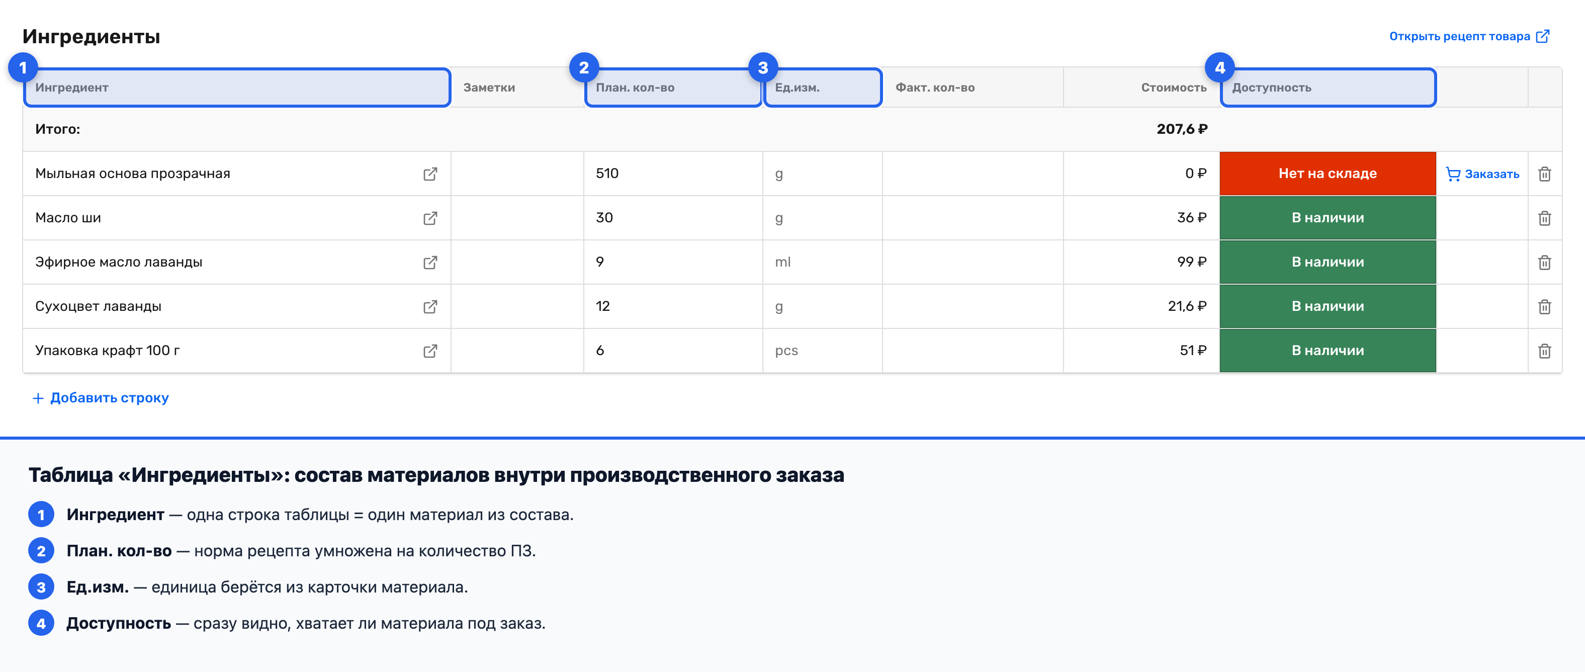
Task: Delete the Мыльная основа прозрачная row via trash icon
Action: 1544,174
